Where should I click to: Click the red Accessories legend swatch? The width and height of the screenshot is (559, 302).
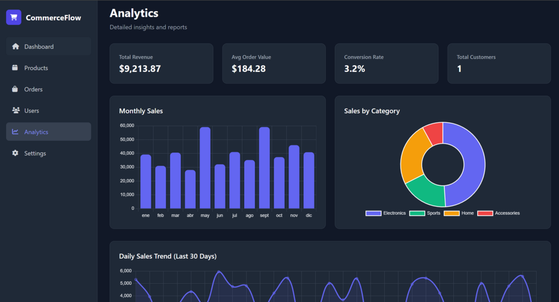485,213
